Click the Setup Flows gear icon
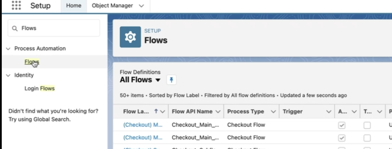Screen dimensions: 392x149 130,37
